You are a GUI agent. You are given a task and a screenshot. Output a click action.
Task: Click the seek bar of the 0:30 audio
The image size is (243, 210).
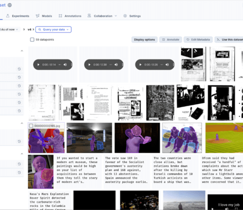pos(111,65)
